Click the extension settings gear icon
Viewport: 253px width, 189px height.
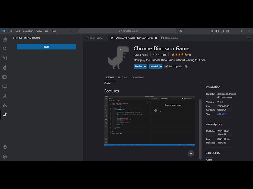pyautogui.click(x=186, y=66)
